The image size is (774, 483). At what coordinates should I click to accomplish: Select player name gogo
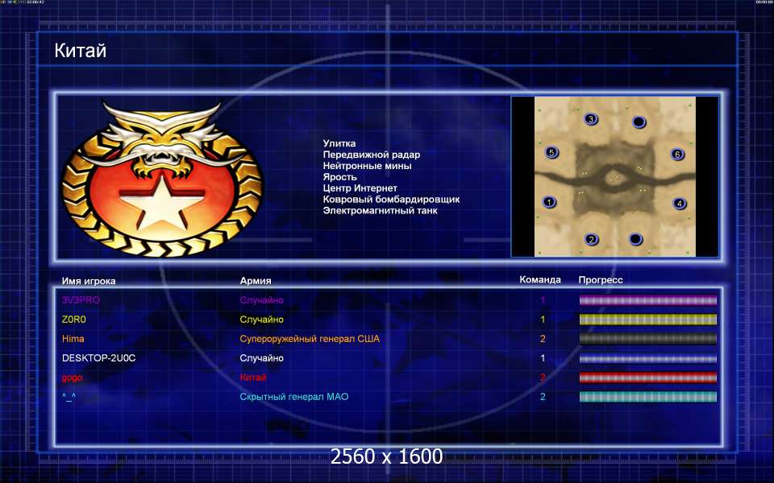click(x=72, y=378)
